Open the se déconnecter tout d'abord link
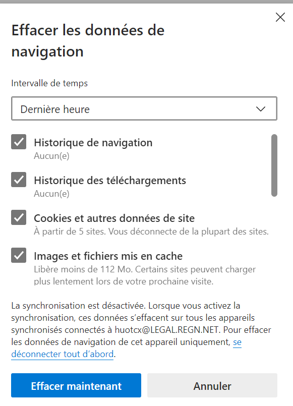 tap(63, 354)
